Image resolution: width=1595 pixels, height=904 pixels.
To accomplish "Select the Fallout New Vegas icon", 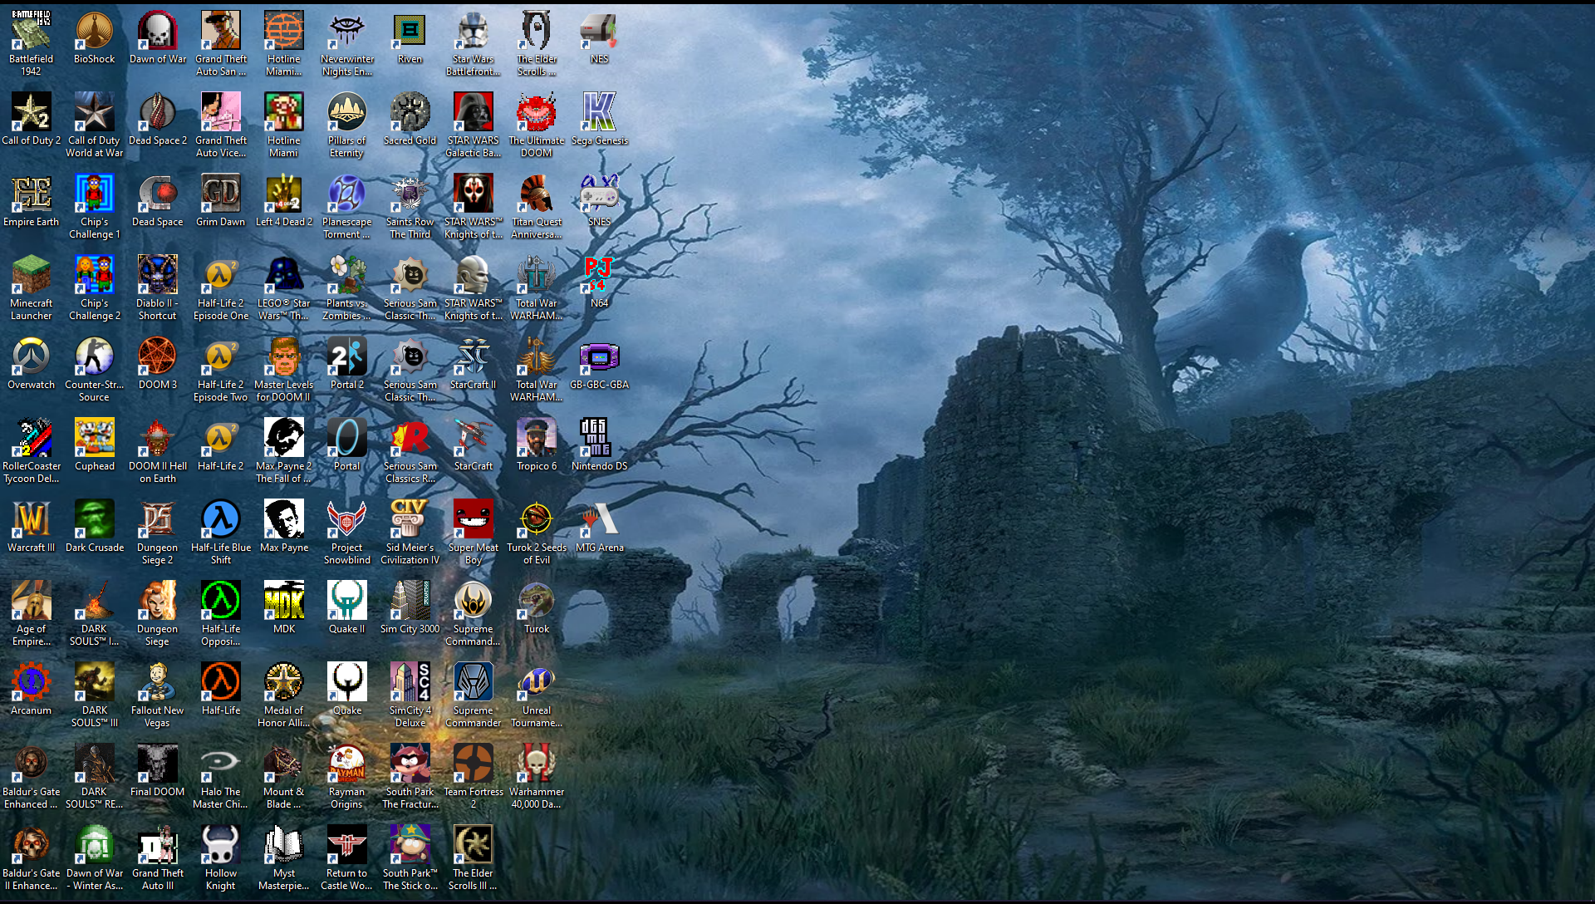I will (x=157, y=683).
